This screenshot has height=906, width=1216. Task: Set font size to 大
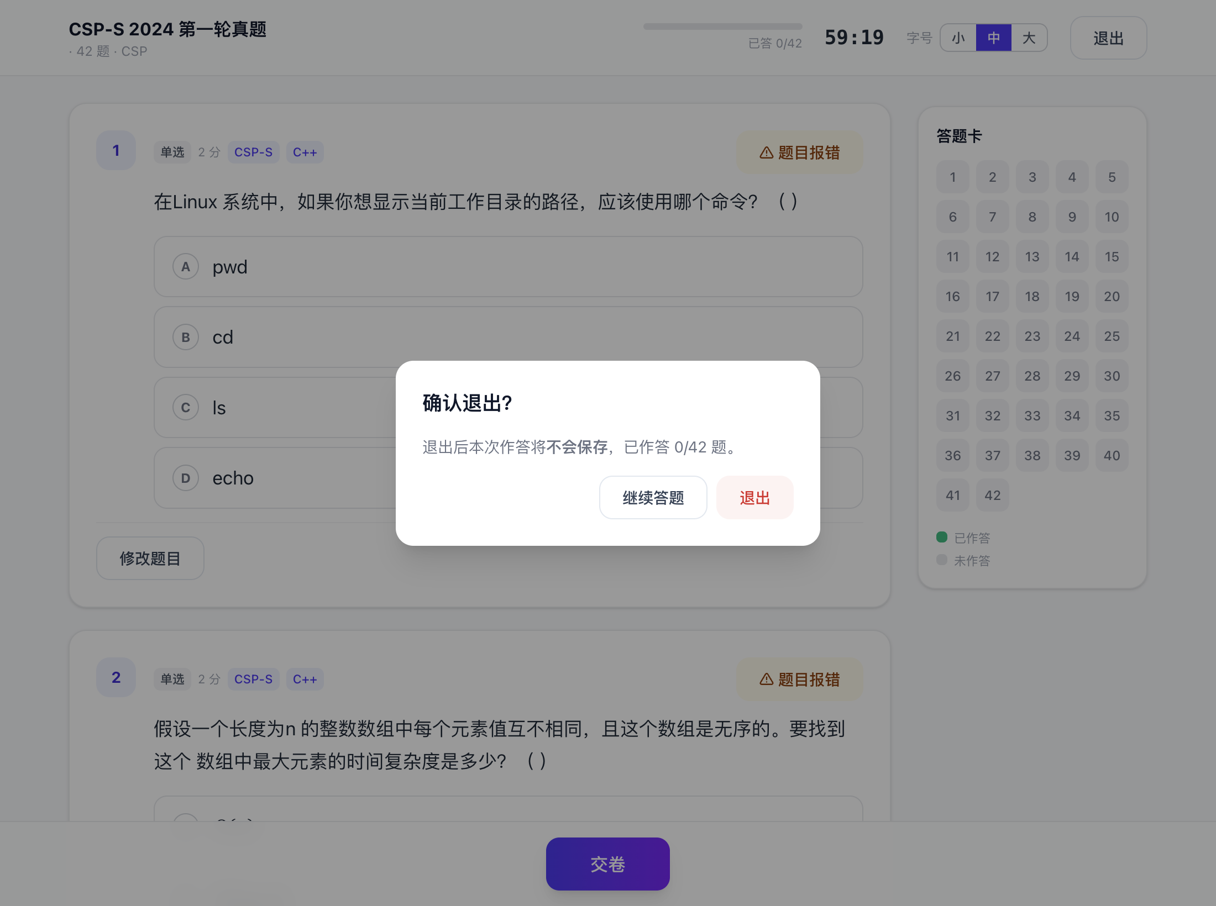pyautogui.click(x=1029, y=38)
